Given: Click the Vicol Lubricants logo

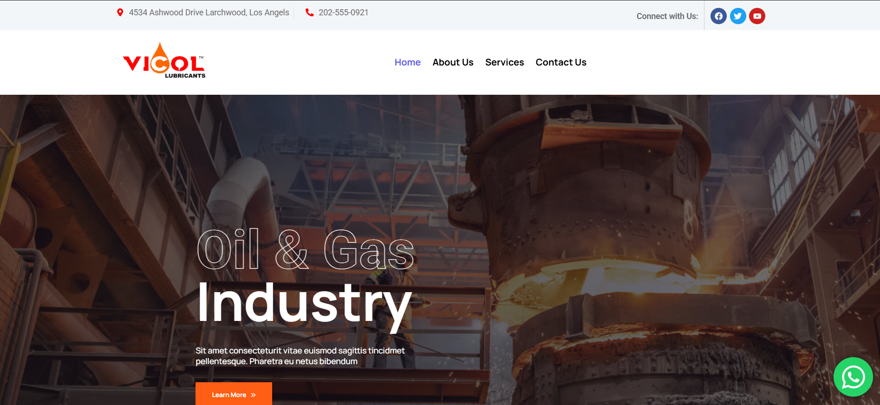Looking at the screenshot, I should (164, 60).
